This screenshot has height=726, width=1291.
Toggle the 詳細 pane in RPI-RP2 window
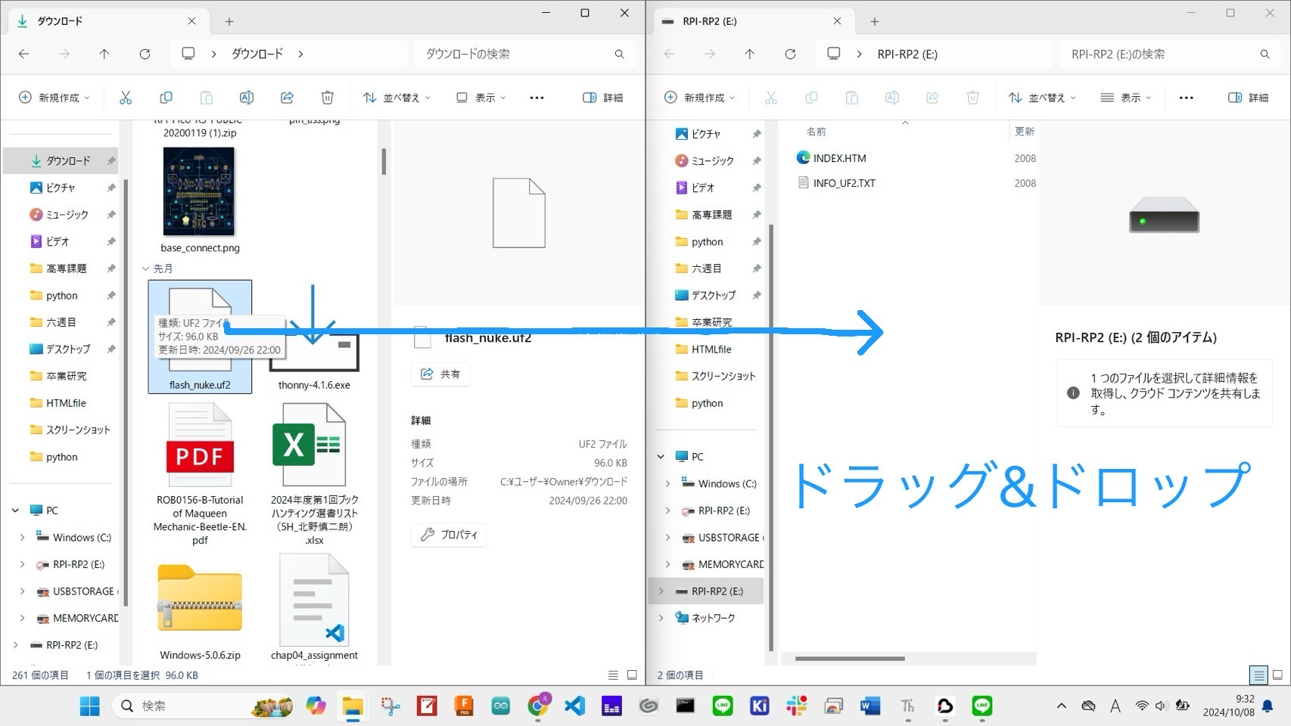pyautogui.click(x=1249, y=98)
